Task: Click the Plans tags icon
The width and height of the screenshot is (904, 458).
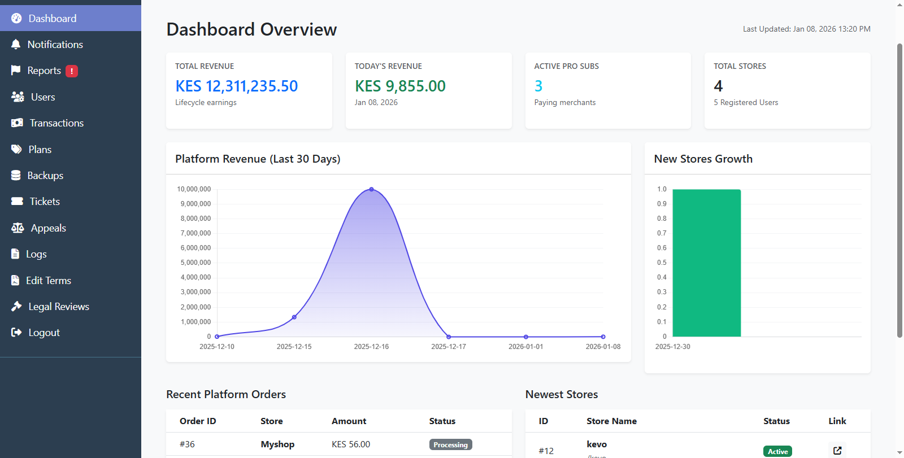Action: (16, 150)
